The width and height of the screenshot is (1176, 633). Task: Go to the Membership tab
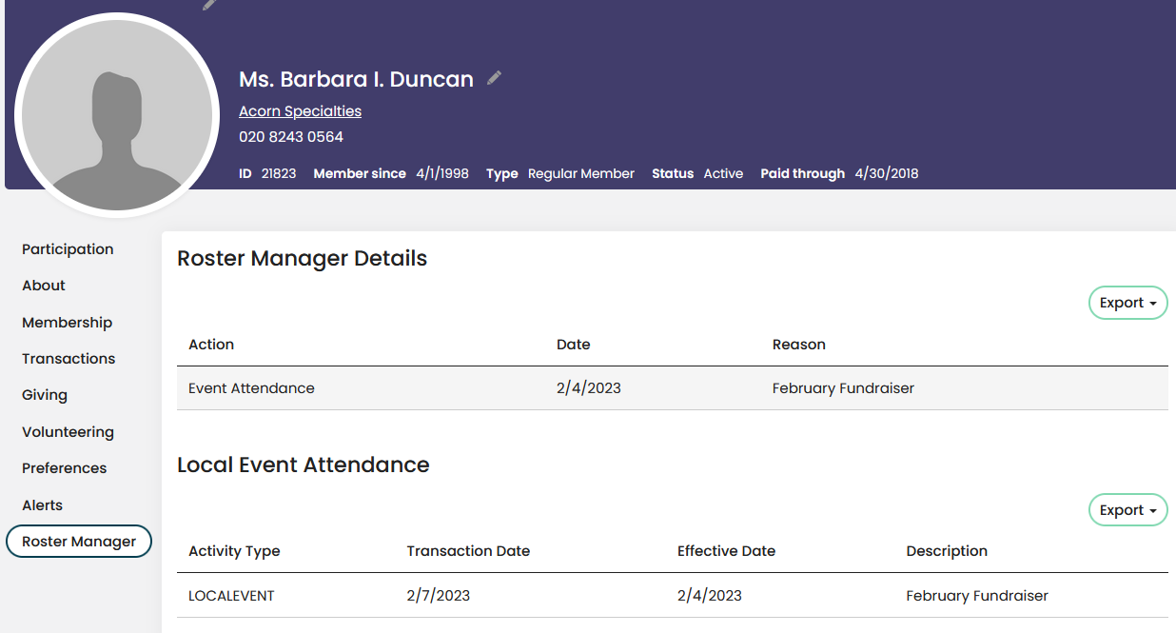click(67, 323)
